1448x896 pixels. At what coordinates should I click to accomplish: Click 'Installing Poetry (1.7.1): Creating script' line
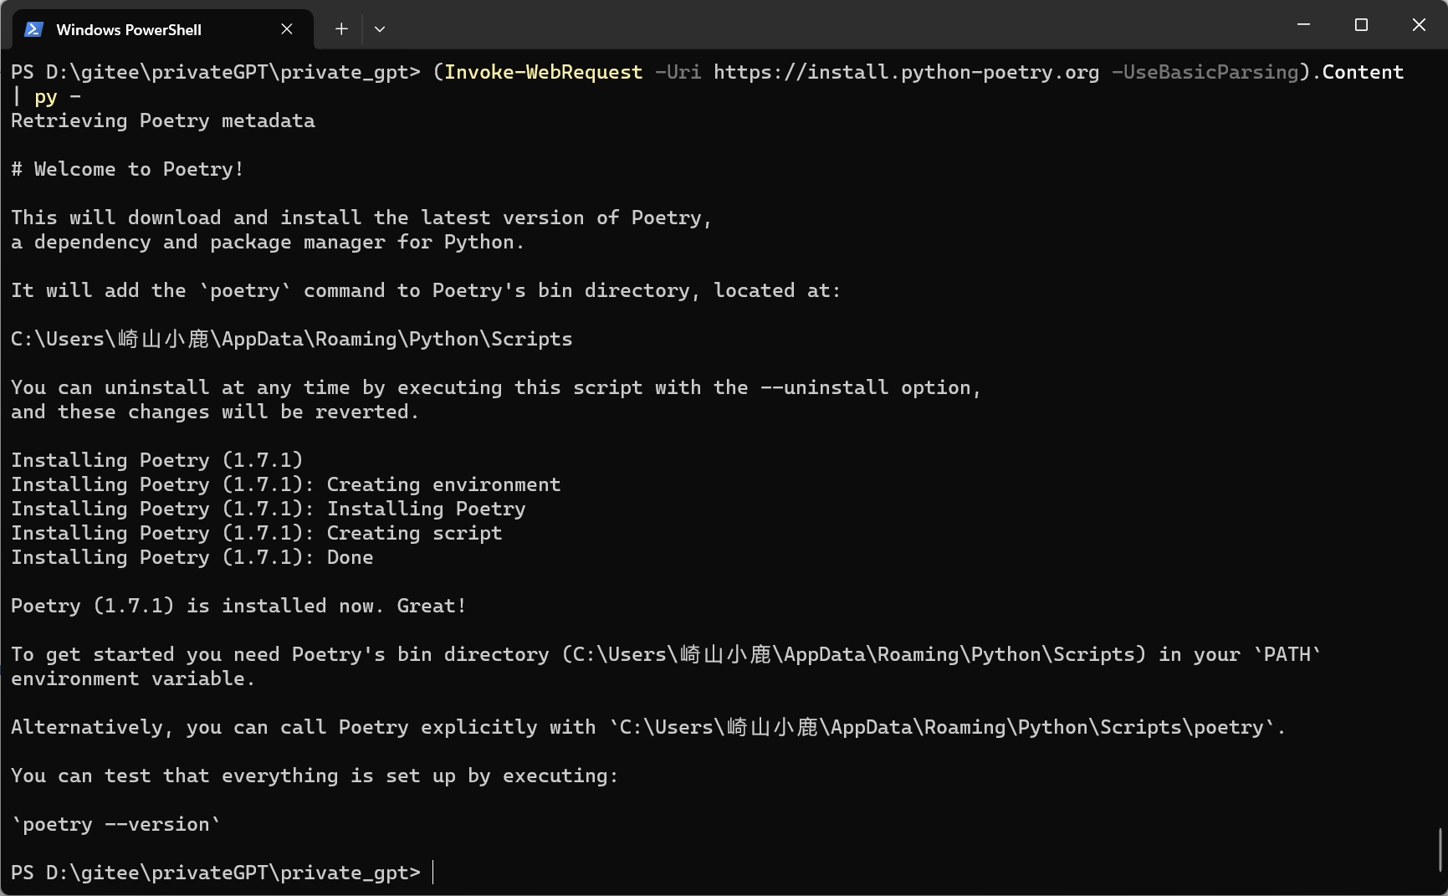[257, 533]
